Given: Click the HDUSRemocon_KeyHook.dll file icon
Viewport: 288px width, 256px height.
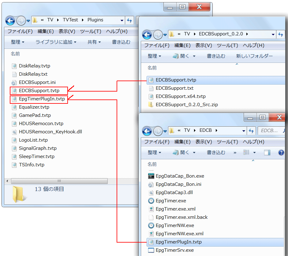Looking at the screenshot, I should pyautogui.click(x=14, y=132).
